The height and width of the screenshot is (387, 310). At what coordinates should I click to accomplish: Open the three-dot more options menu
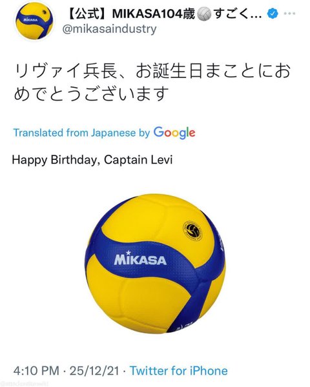tap(289, 14)
